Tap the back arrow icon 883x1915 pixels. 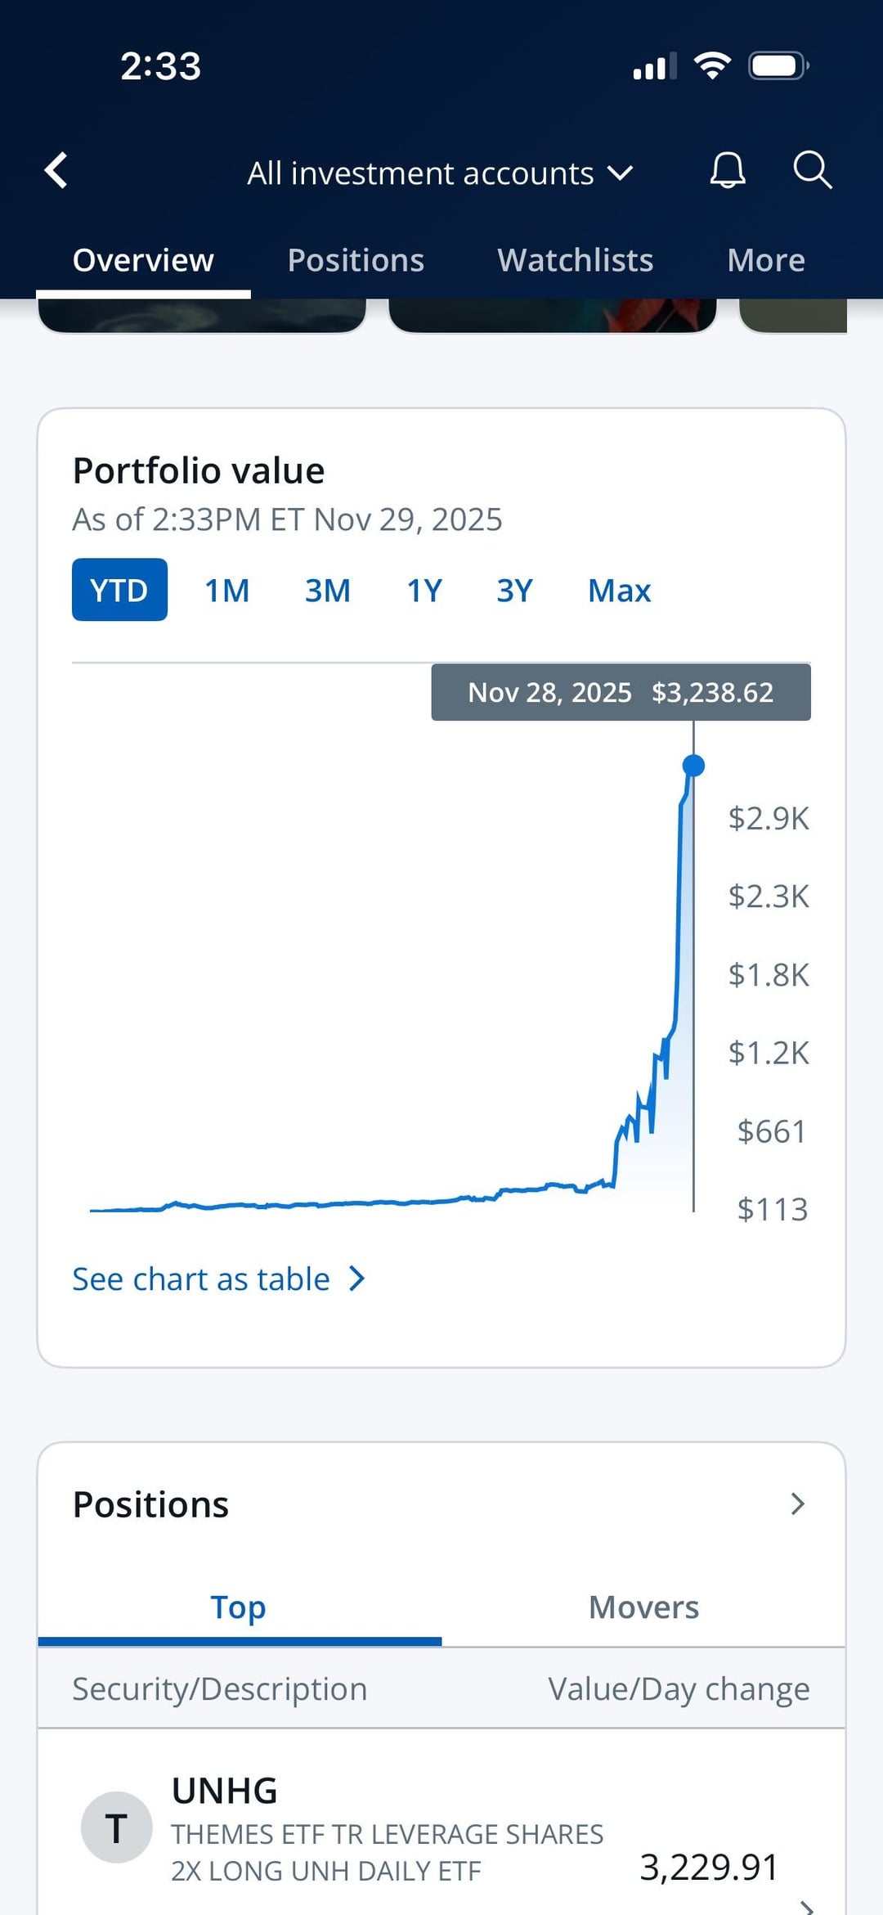[x=56, y=171]
